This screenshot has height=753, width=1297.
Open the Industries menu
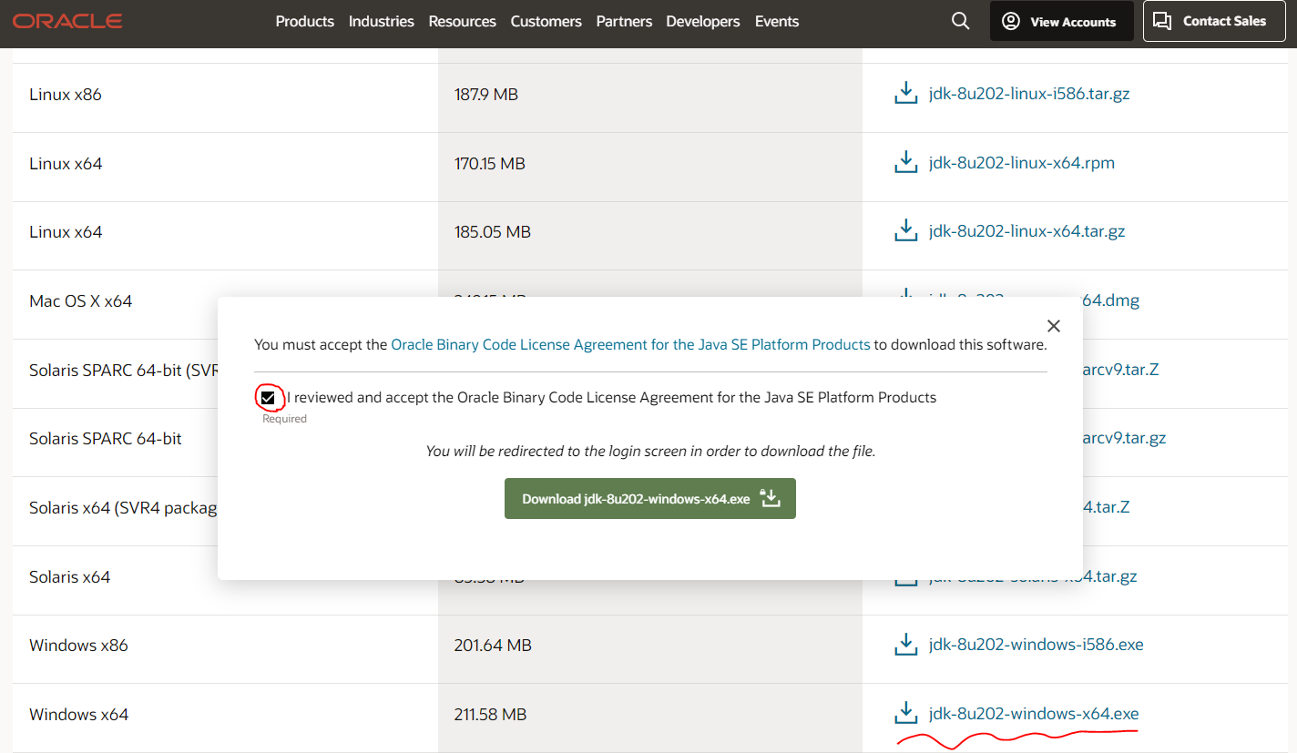pyautogui.click(x=382, y=21)
